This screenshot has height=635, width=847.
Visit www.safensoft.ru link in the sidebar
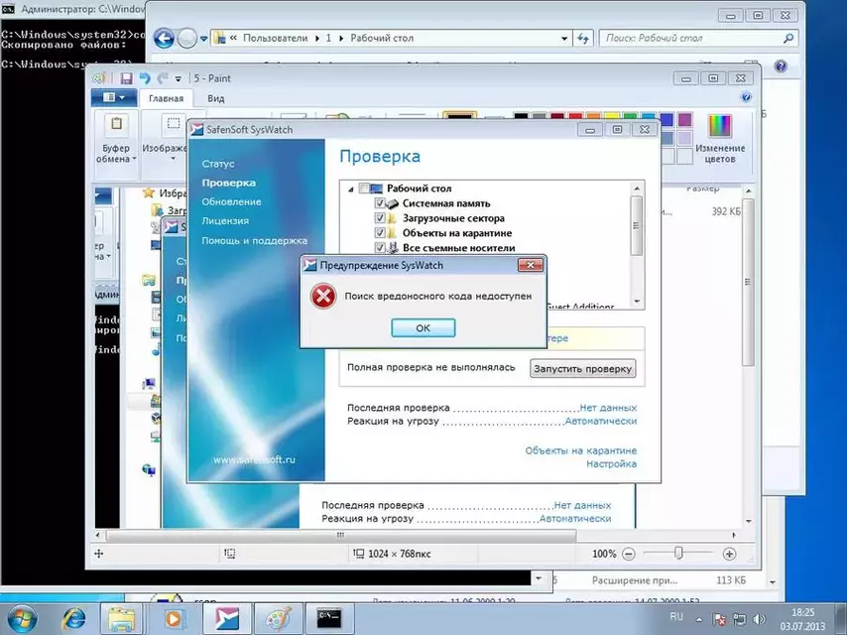[x=254, y=460]
